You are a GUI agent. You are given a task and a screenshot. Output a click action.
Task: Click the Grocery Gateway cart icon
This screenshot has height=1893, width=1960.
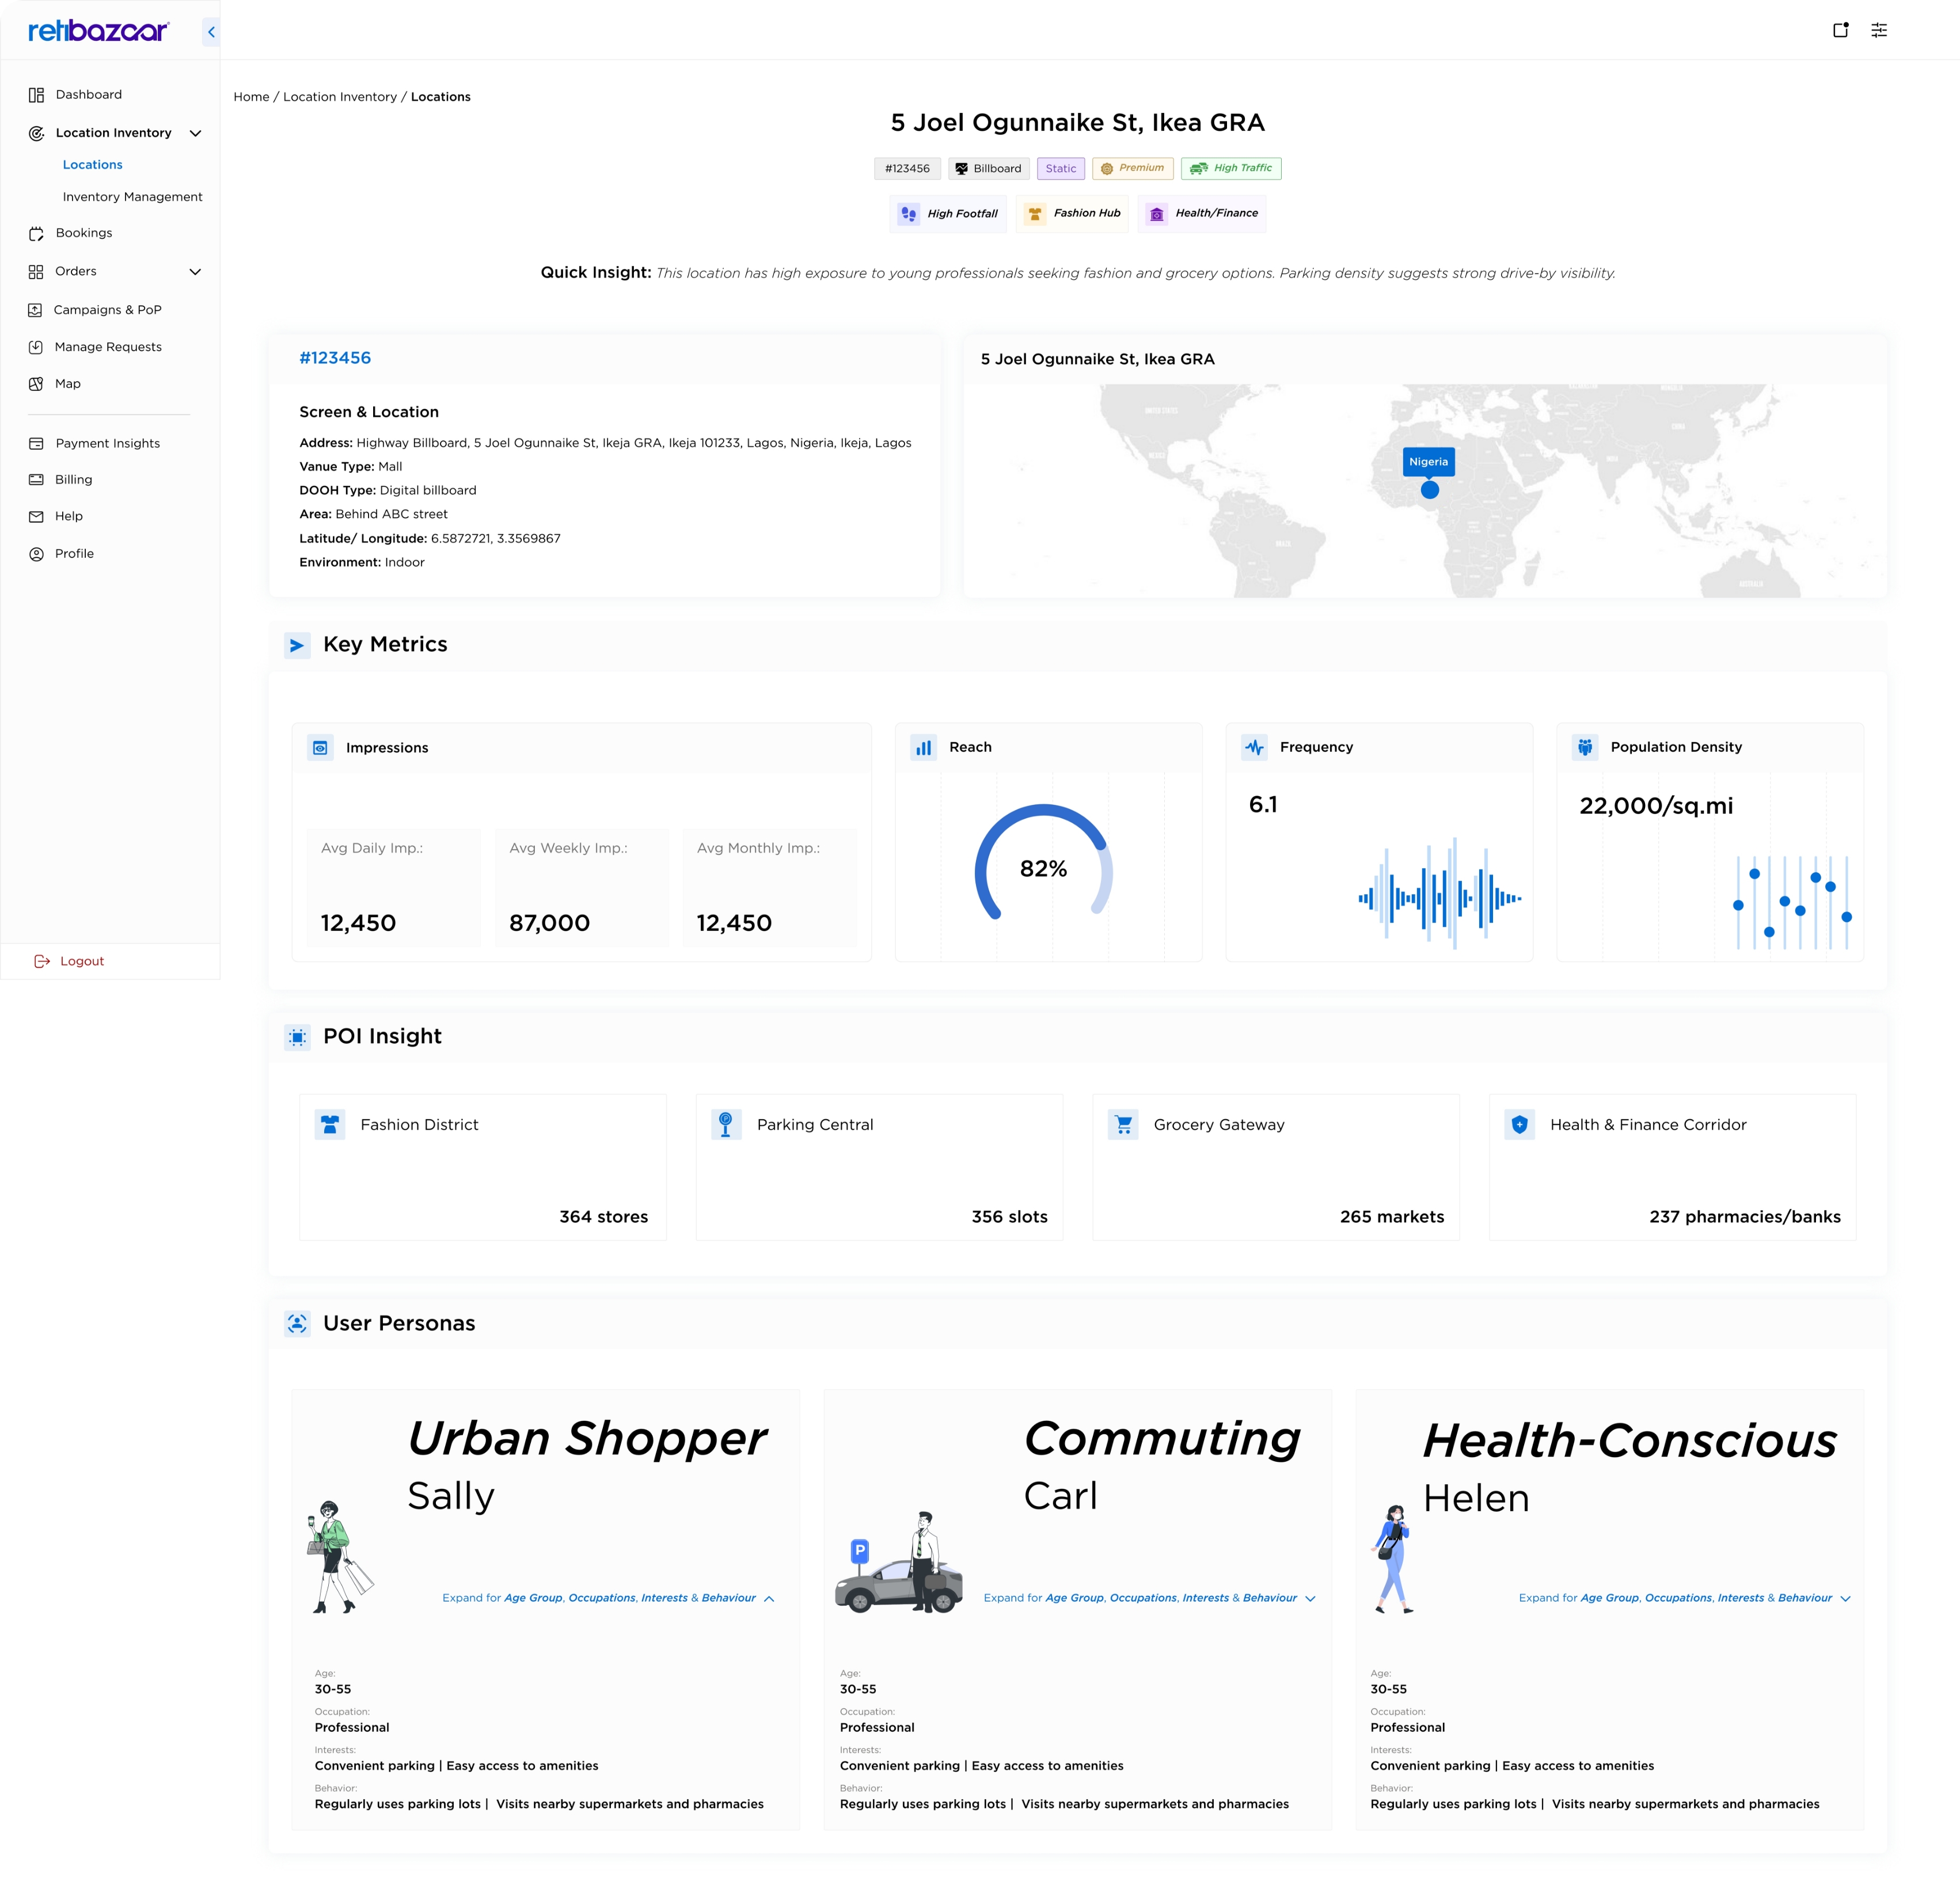pyautogui.click(x=1123, y=1125)
